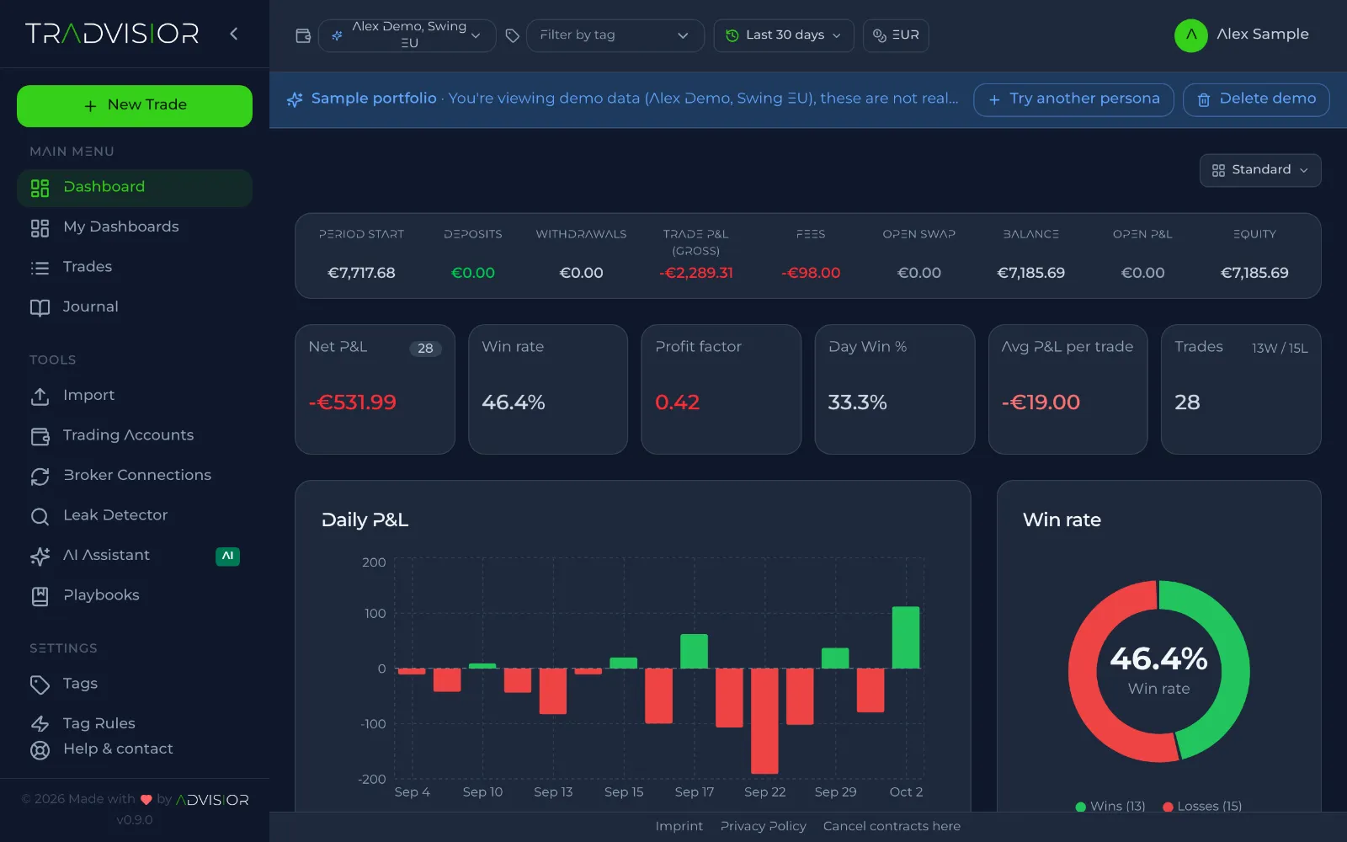
Task: Click the Losses (15) legend entry
Action: click(x=1202, y=807)
